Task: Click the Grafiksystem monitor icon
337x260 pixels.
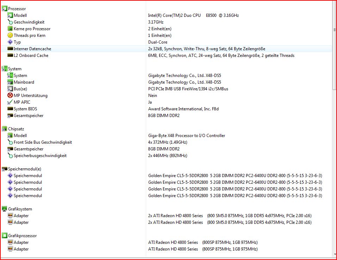Action: point(4,209)
